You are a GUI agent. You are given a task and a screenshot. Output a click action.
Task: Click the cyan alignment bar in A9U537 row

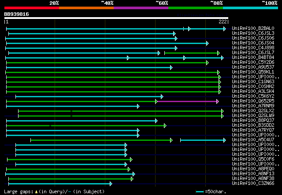pyautogui.click(x=89, y=68)
